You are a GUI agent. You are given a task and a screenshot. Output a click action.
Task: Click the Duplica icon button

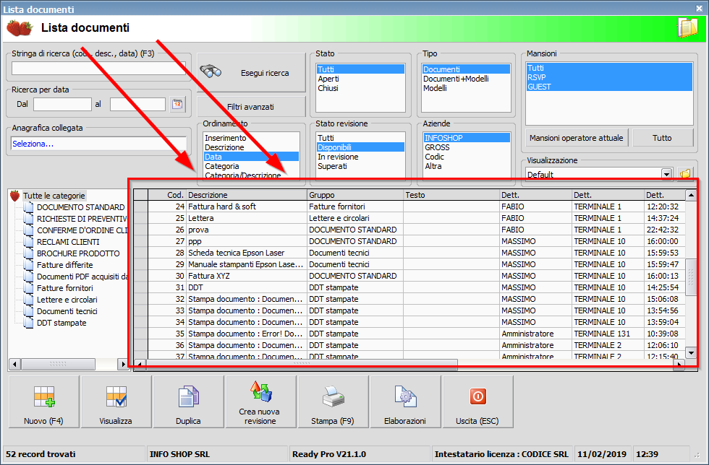(188, 401)
